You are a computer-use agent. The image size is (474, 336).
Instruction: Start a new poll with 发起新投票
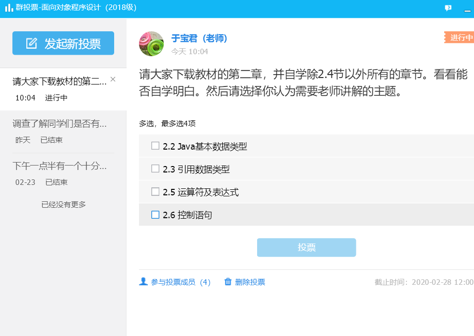(x=63, y=43)
